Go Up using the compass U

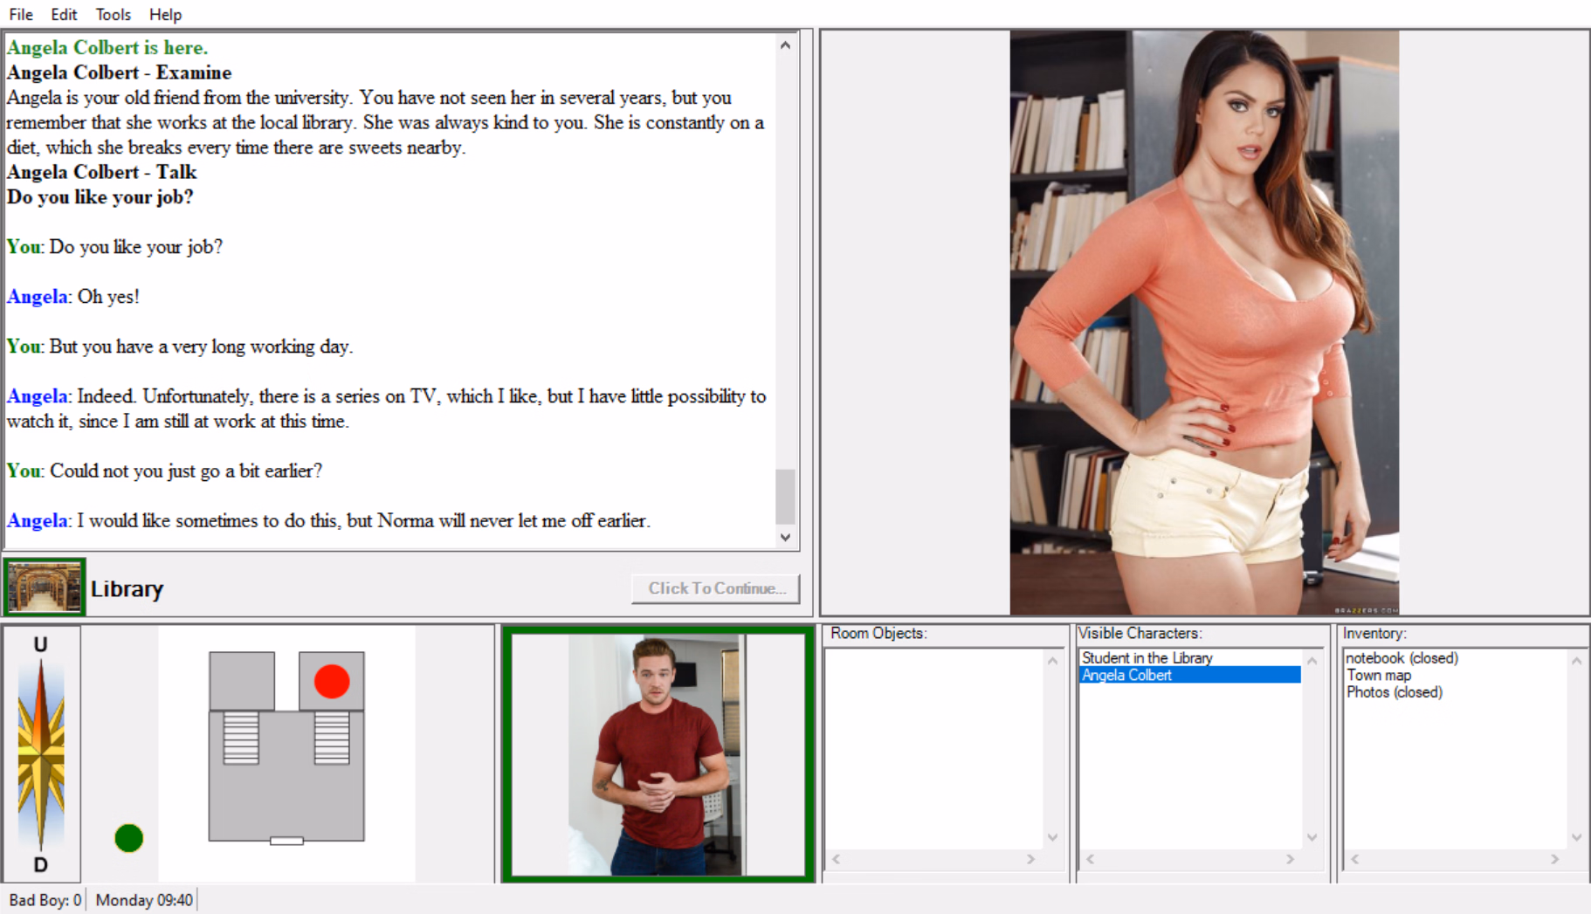40,644
